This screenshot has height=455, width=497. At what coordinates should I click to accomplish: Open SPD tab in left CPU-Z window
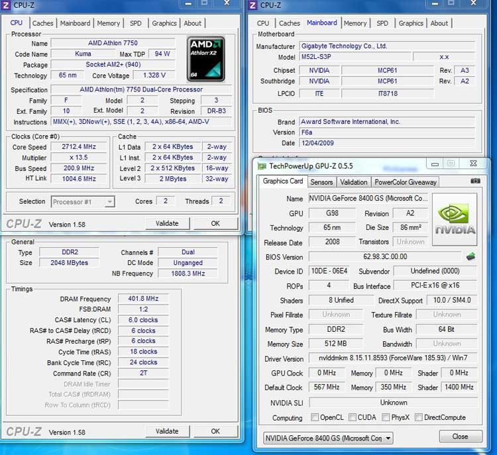[x=136, y=23]
